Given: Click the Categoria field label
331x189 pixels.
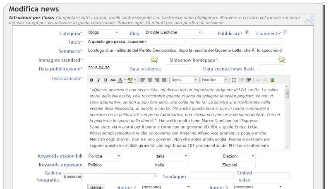Looking at the screenshot, I should click(x=71, y=34).
